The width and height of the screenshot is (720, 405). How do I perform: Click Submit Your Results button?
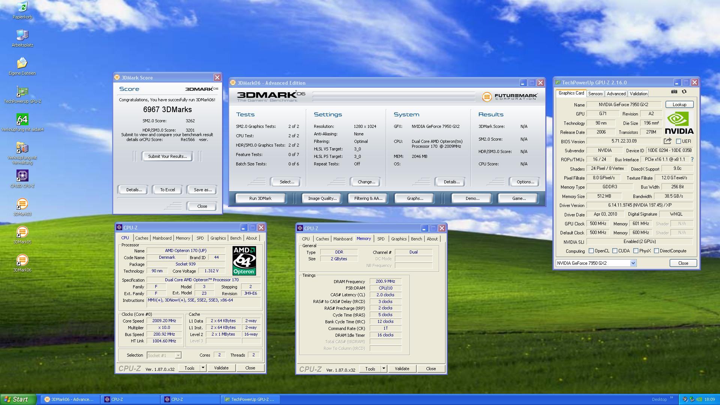click(167, 156)
